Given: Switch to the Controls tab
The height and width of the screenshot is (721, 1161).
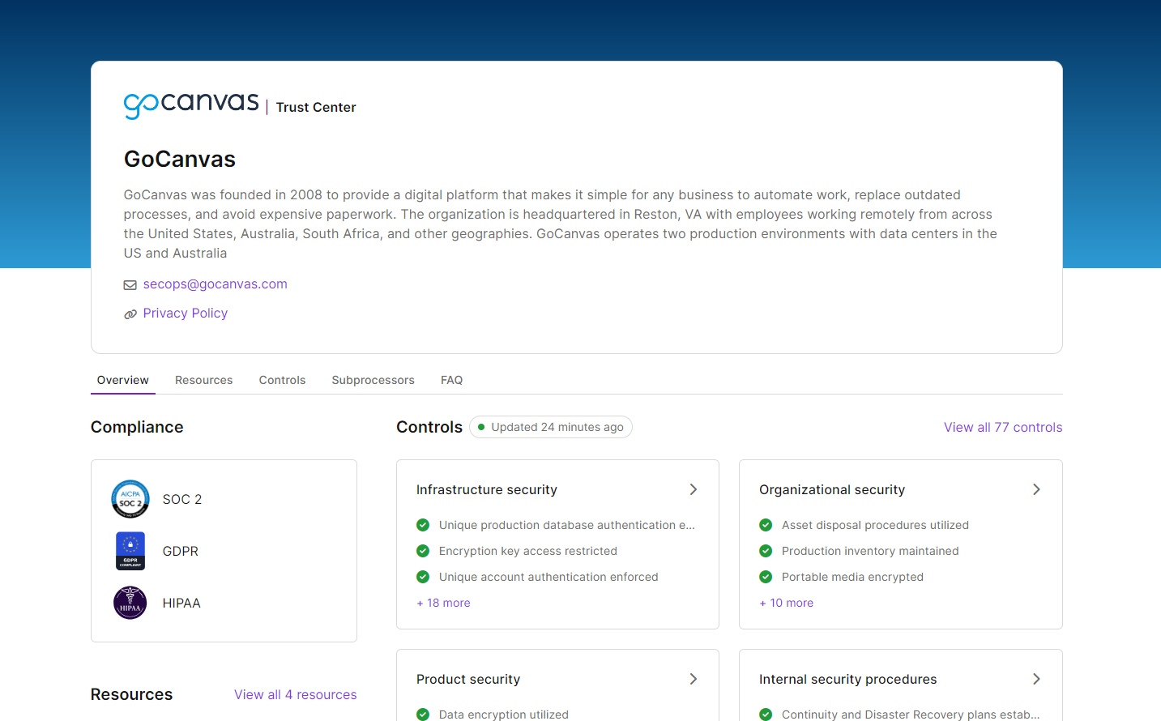Looking at the screenshot, I should coord(282,380).
